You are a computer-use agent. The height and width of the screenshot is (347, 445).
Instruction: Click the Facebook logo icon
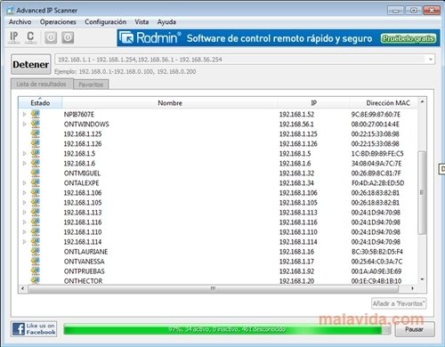pyautogui.click(x=19, y=329)
